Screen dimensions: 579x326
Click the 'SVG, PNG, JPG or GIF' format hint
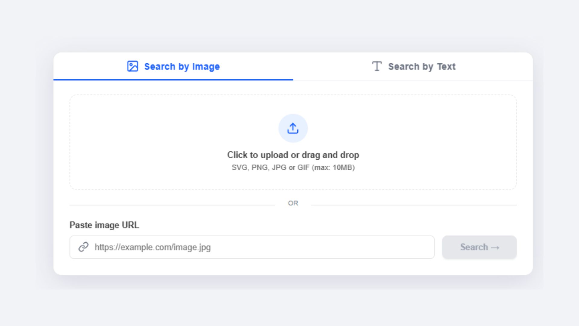(x=270, y=168)
